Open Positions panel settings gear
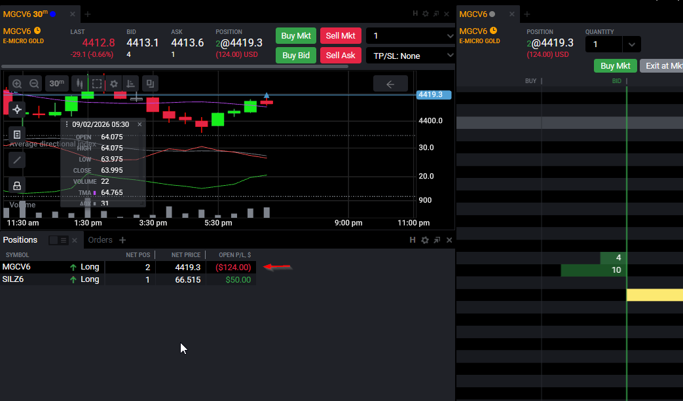 [425, 240]
